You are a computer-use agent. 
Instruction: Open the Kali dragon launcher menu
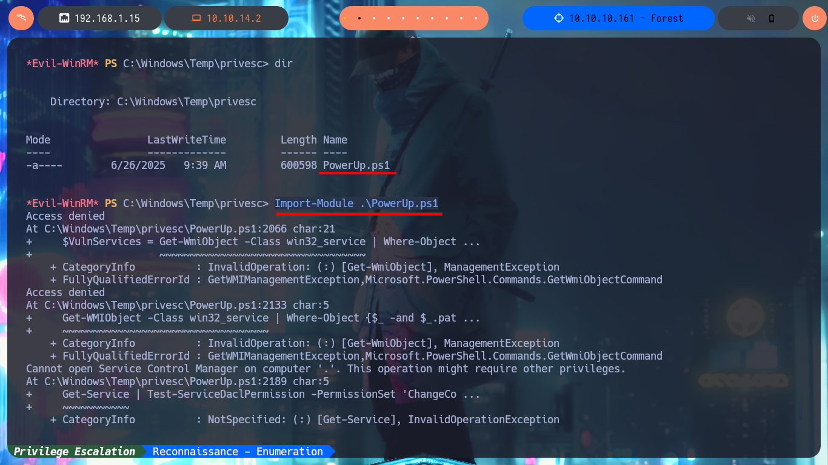click(x=21, y=18)
